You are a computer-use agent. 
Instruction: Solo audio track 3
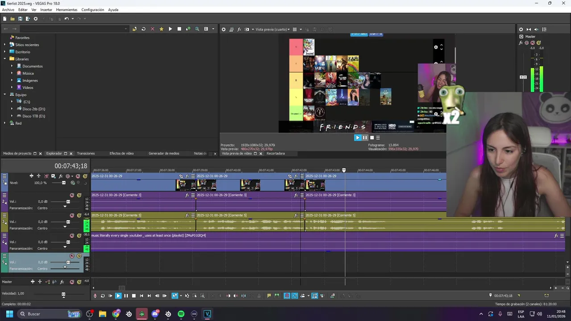[x=79, y=215]
